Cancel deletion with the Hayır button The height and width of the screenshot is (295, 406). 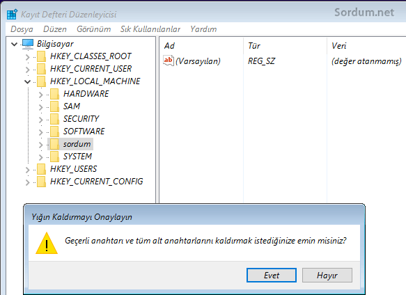pos(327,275)
